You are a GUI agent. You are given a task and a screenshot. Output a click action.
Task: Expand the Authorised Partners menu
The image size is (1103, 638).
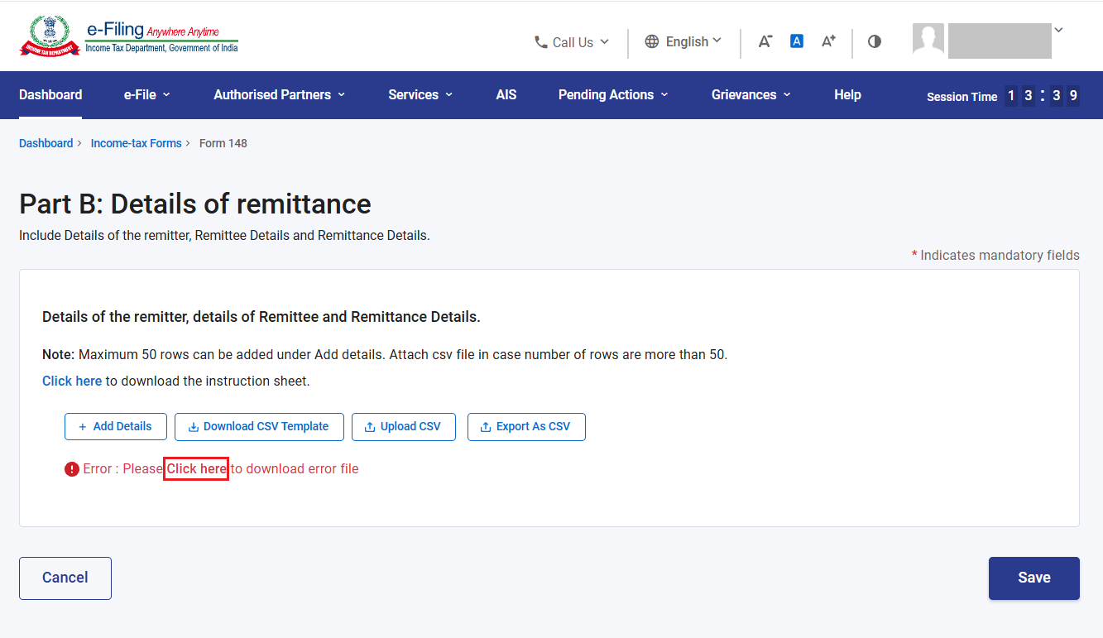pyautogui.click(x=280, y=94)
